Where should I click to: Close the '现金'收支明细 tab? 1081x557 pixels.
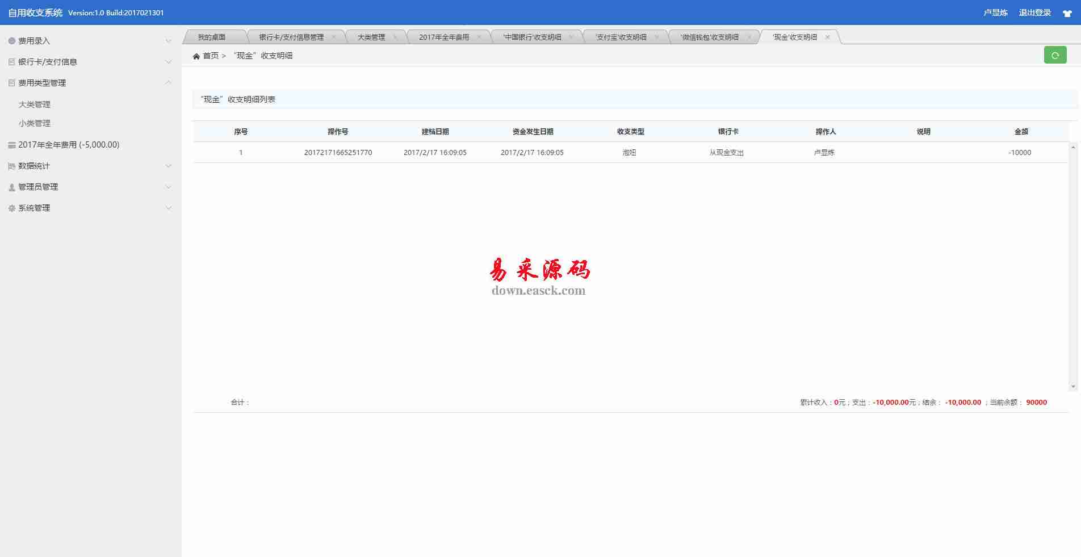tap(827, 37)
